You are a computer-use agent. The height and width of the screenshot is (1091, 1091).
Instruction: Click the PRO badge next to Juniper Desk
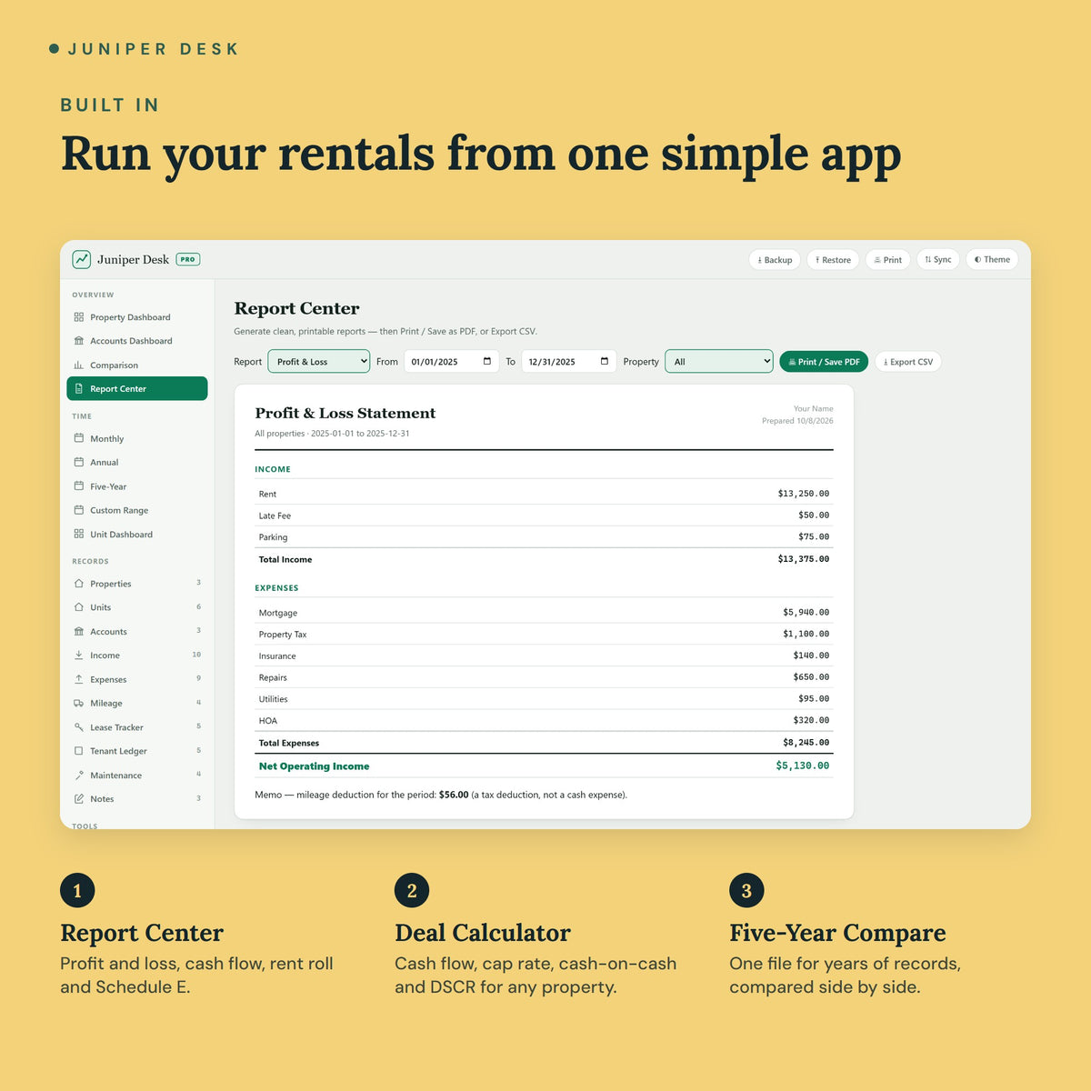[x=188, y=259]
